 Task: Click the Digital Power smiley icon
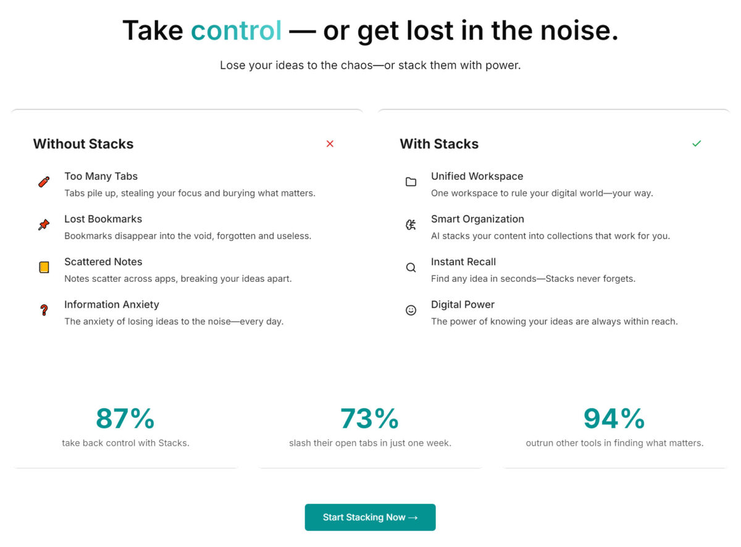click(411, 310)
